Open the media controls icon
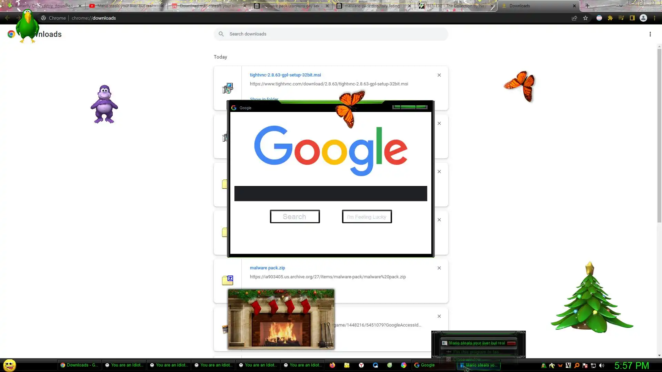 (621, 18)
